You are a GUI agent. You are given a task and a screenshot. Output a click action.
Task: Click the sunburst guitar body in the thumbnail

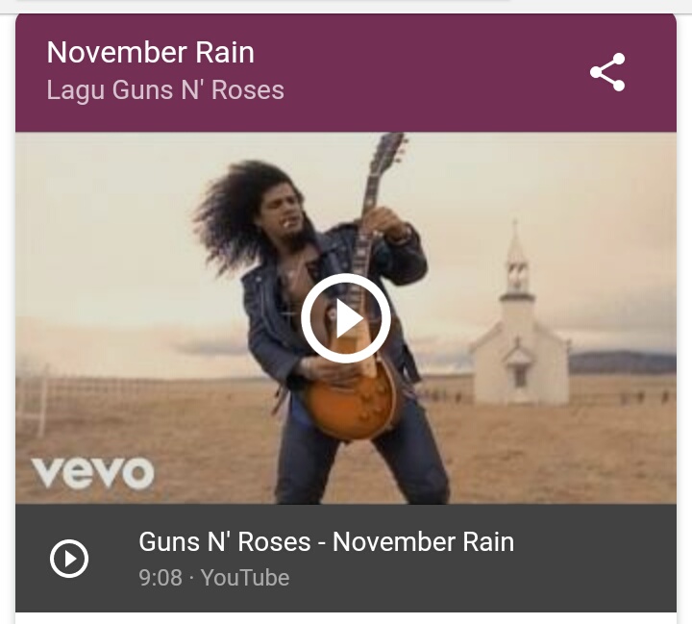point(353,397)
